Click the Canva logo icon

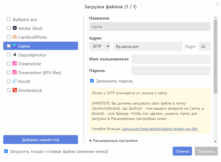[x=15, y=46]
